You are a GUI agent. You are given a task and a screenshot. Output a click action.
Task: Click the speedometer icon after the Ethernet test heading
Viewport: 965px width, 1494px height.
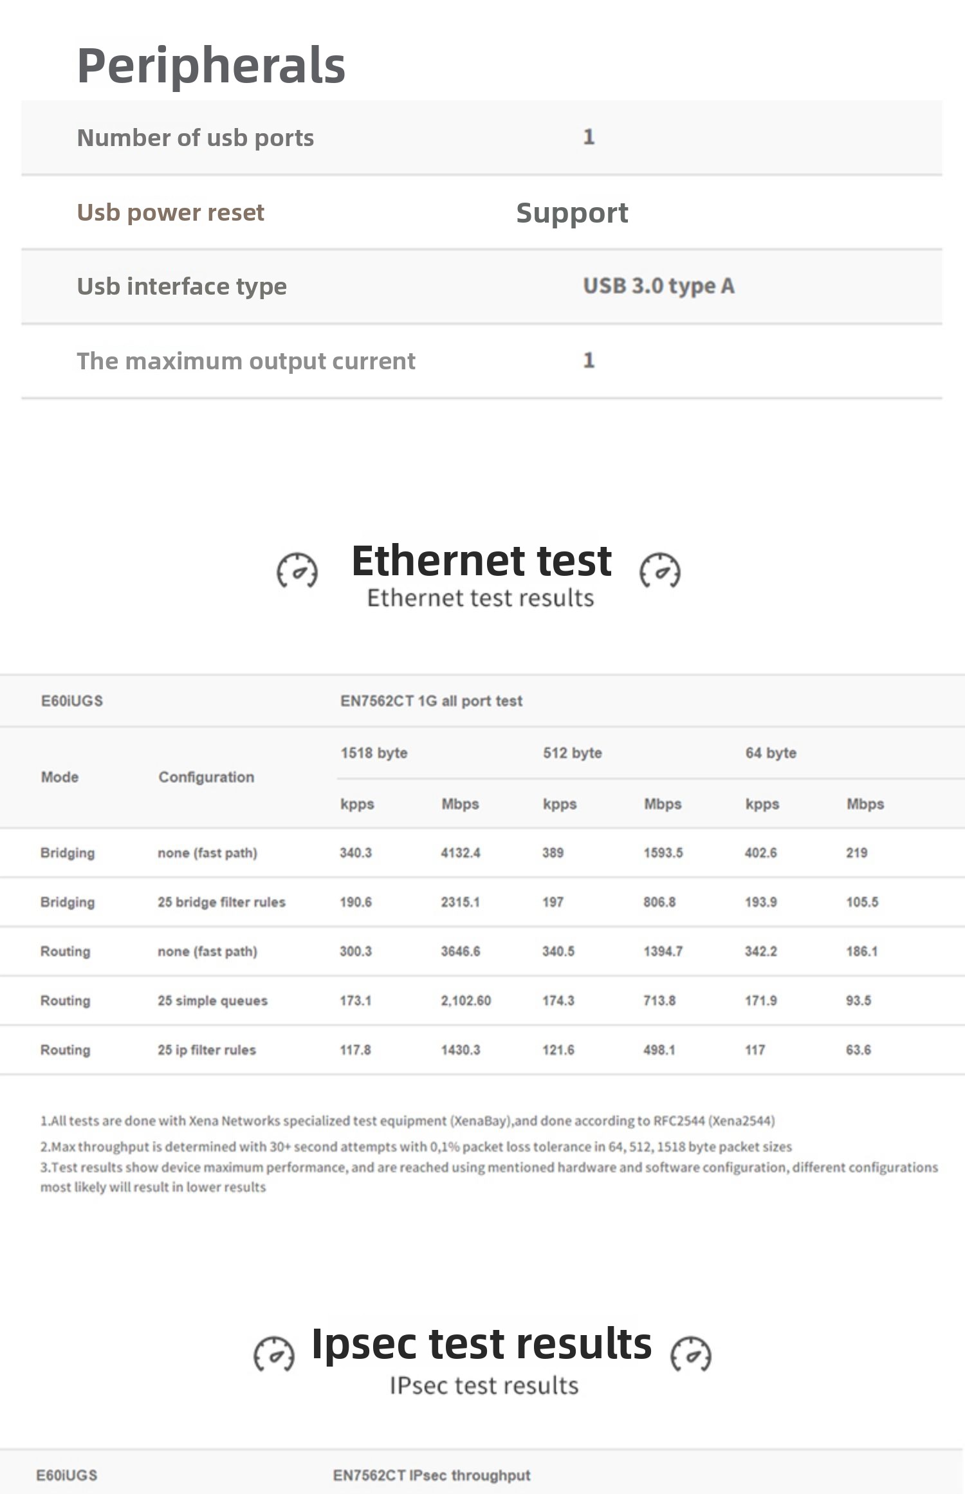pyautogui.click(x=659, y=570)
